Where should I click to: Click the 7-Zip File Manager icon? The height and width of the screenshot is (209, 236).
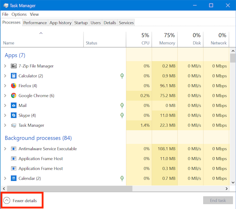tap(13, 66)
